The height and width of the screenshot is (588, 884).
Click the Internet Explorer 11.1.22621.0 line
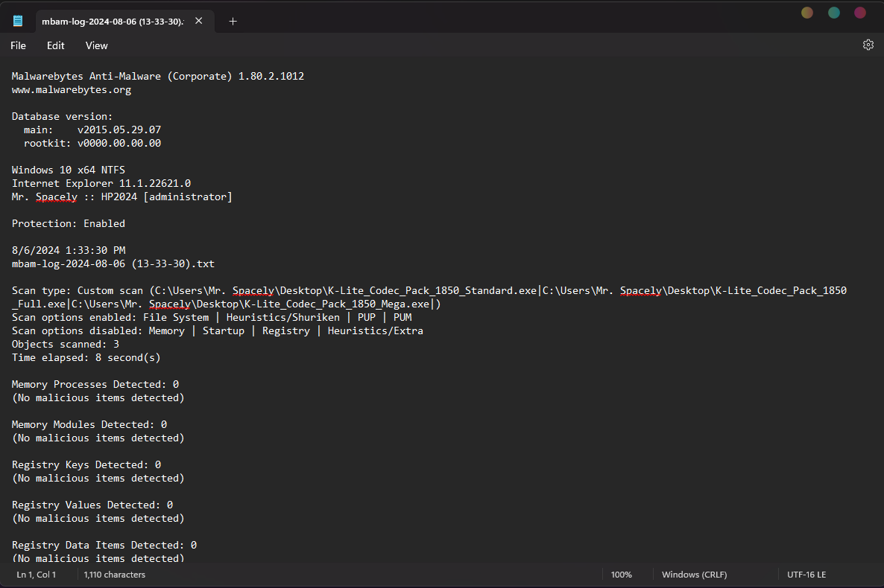(x=101, y=183)
